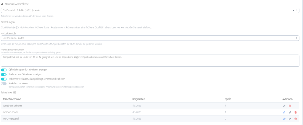This screenshot has height=125, width=303.
Task: Edit participant Jonathan Einhorn
Action: [284, 106]
